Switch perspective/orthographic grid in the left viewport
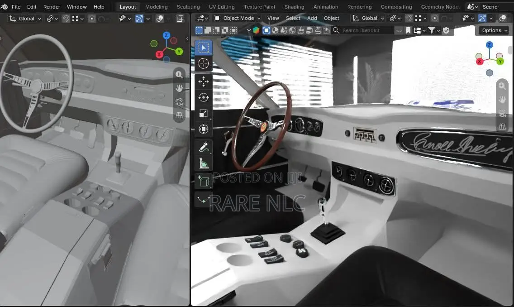 pyautogui.click(x=179, y=115)
